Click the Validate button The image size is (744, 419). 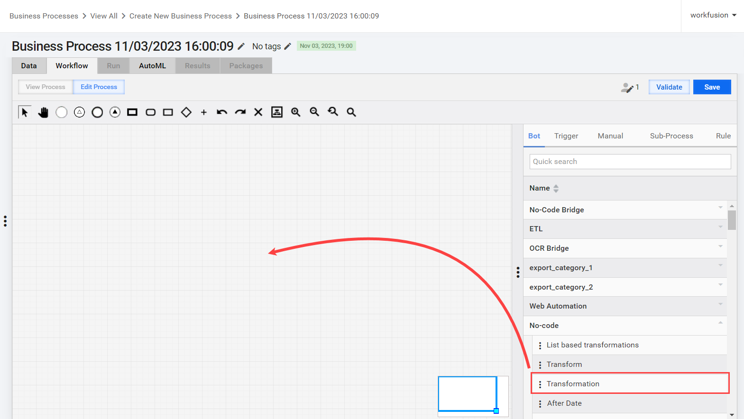669,87
